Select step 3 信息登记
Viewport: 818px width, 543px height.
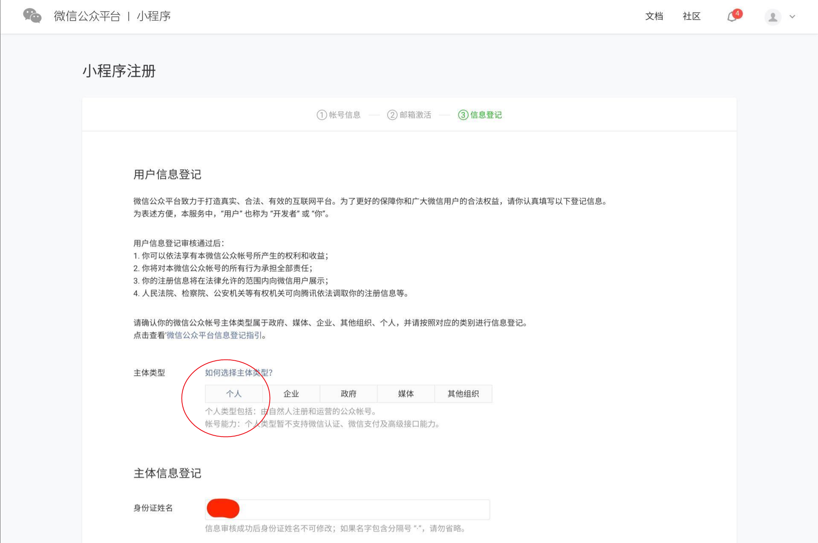pos(480,115)
